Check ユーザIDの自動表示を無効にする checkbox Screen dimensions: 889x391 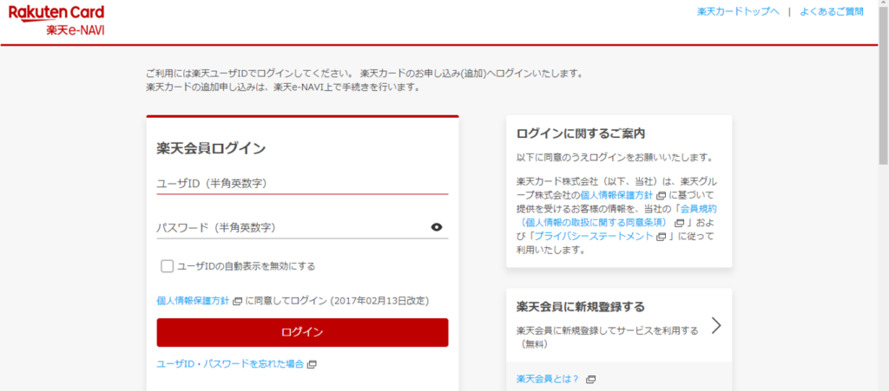pos(167,266)
